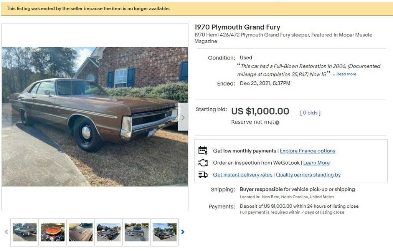Open Get instant delivery rates

coord(243,175)
